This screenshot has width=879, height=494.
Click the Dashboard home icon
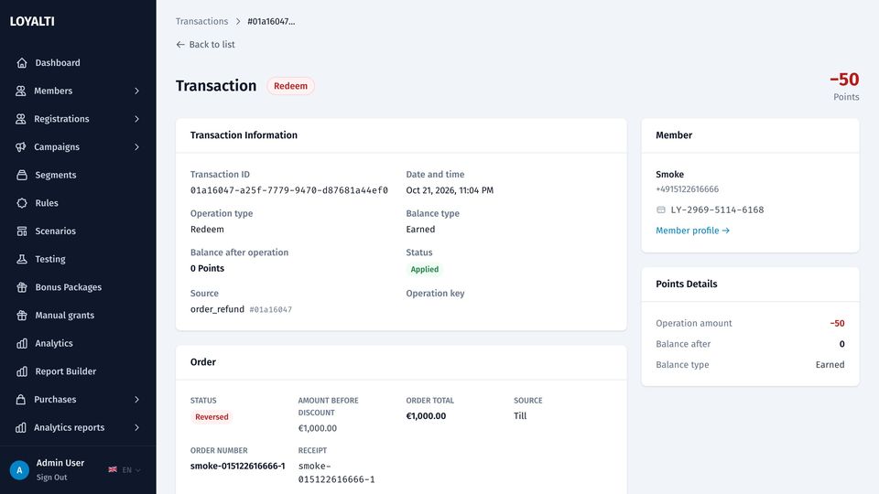pyautogui.click(x=22, y=63)
